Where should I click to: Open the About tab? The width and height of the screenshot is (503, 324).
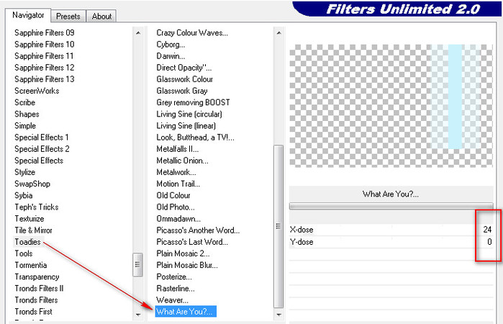[101, 16]
